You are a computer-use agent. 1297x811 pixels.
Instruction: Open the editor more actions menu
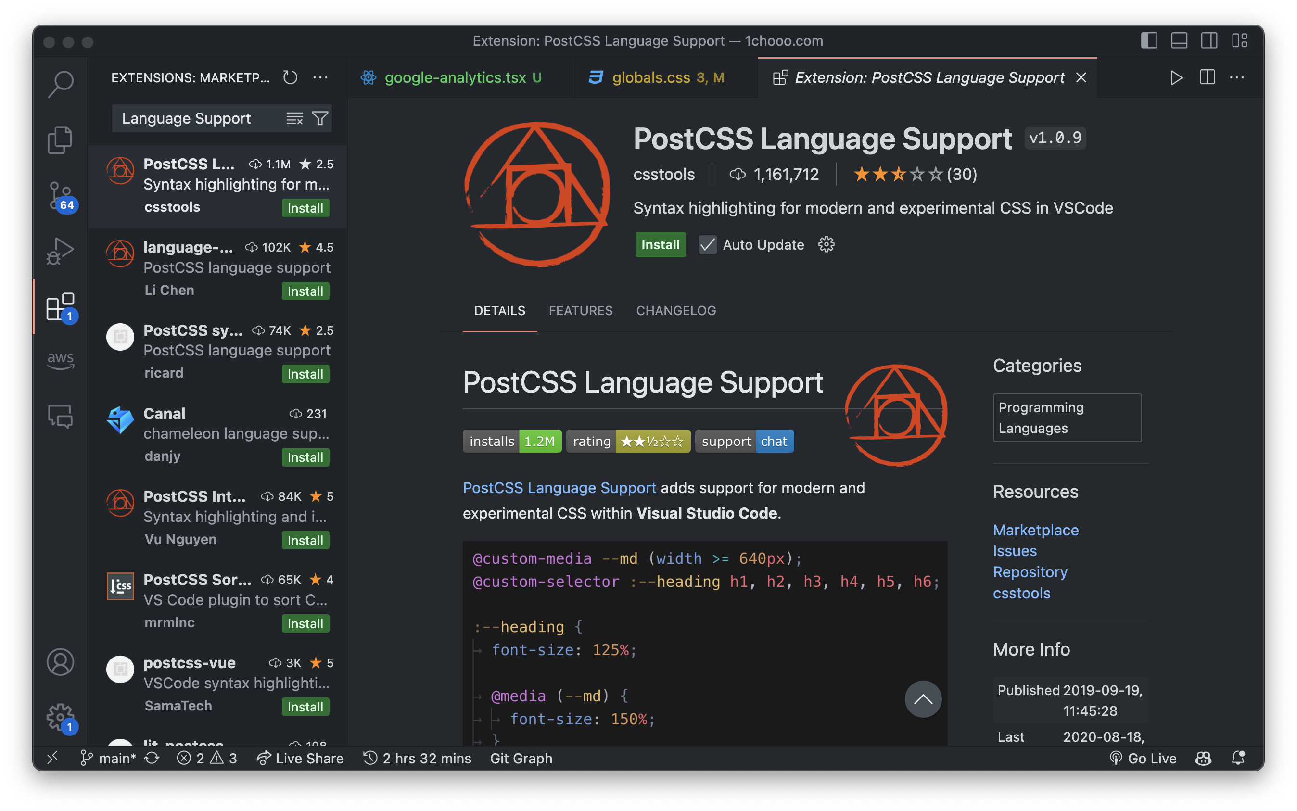click(1237, 77)
